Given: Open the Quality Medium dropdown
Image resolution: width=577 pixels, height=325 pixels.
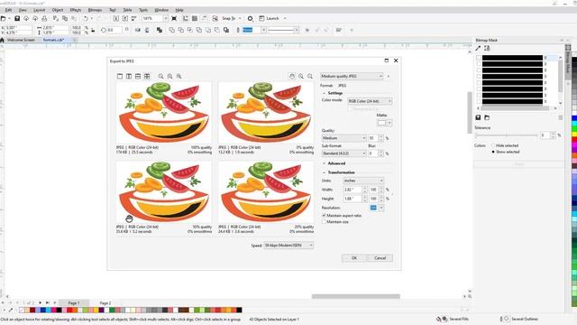Looking at the screenshot, I should click(x=343, y=138).
